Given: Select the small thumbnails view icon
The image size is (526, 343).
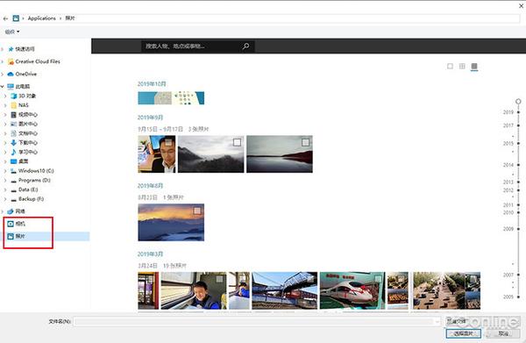Looking at the screenshot, I should (474, 66).
